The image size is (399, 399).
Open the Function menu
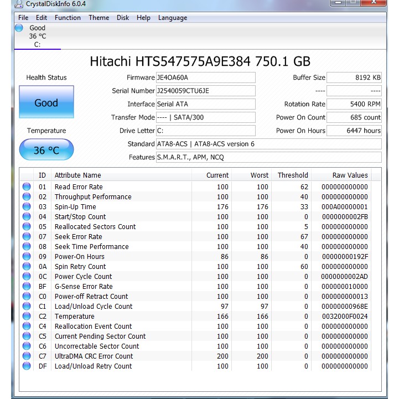click(x=68, y=18)
